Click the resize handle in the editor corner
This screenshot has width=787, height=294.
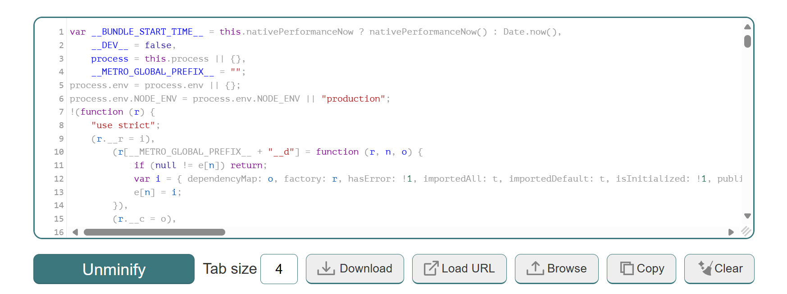pyautogui.click(x=746, y=232)
